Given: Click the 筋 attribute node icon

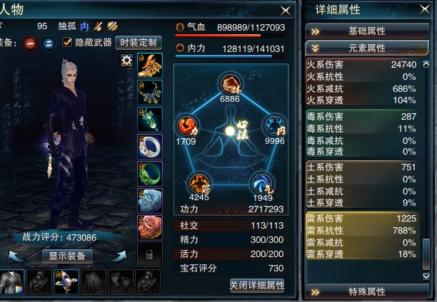Looking at the screenshot, I should [199, 183].
